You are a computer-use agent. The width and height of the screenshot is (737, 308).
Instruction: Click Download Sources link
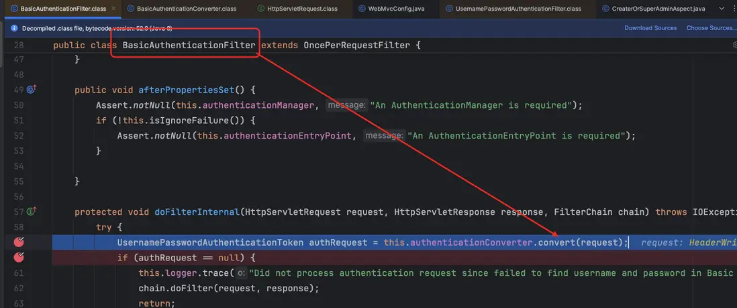[x=650, y=28]
